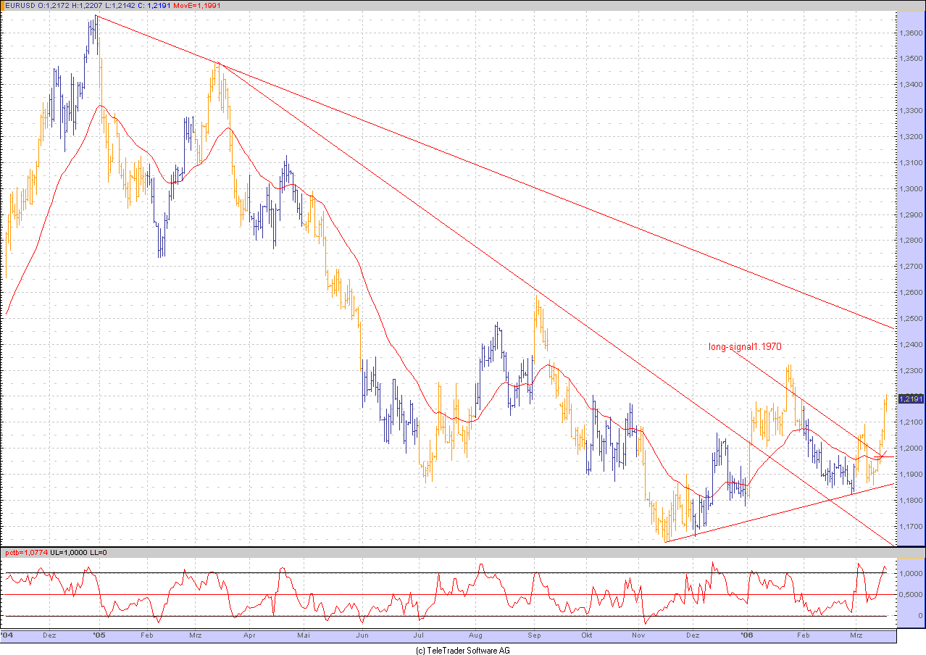Screen dimensions: 926x655
Task: Click the EURUSD symbol label in chart header
Action: point(19,5)
